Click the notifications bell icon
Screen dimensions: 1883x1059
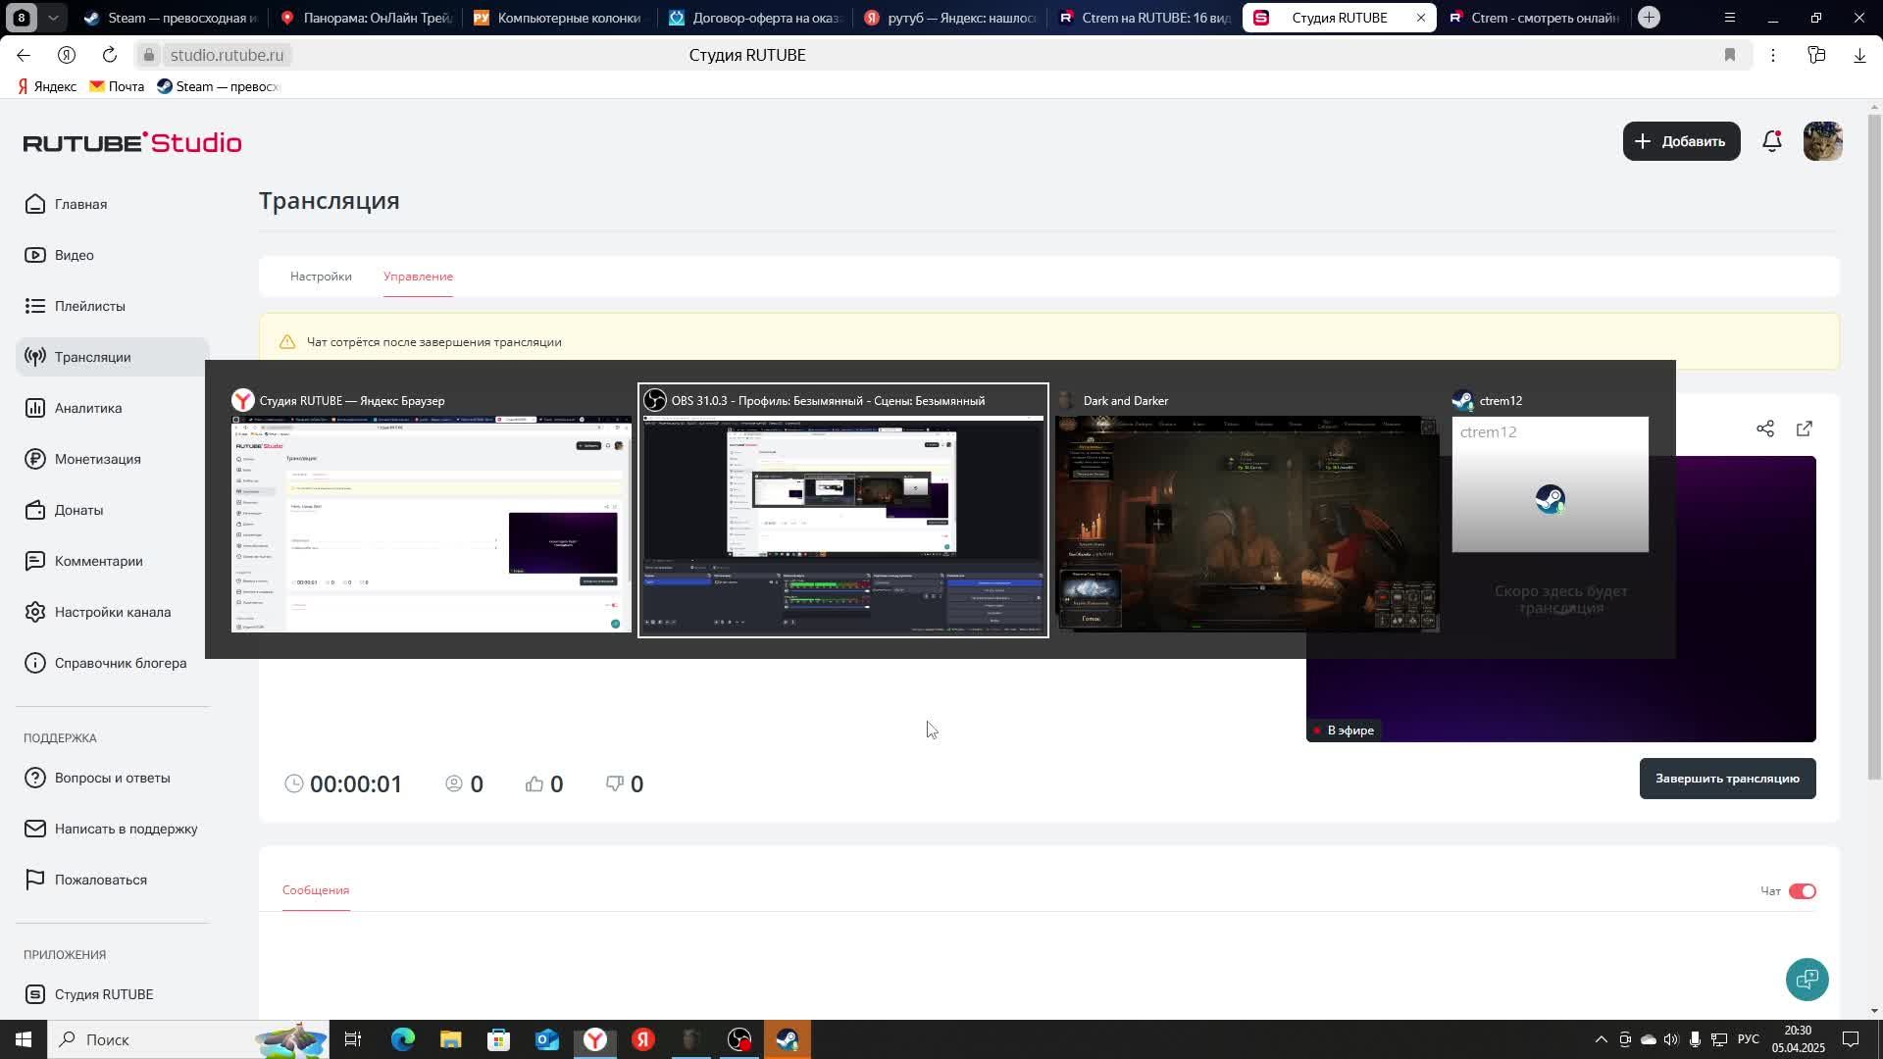pos(1771,141)
